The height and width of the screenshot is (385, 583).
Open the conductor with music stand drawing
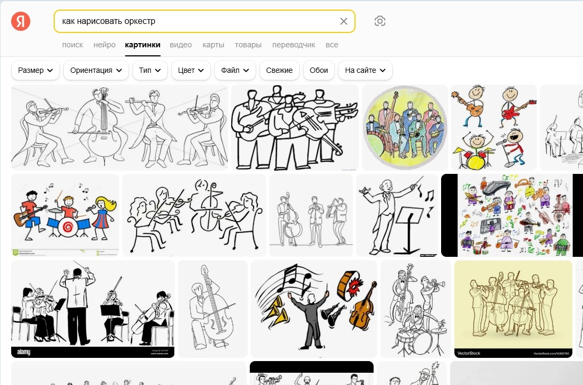click(x=397, y=215)
